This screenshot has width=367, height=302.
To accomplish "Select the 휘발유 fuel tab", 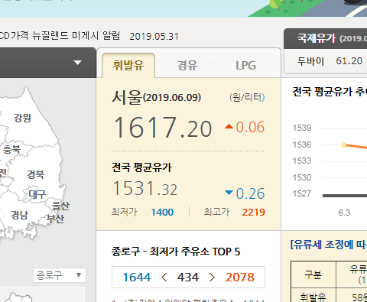I will coord(128,65).
